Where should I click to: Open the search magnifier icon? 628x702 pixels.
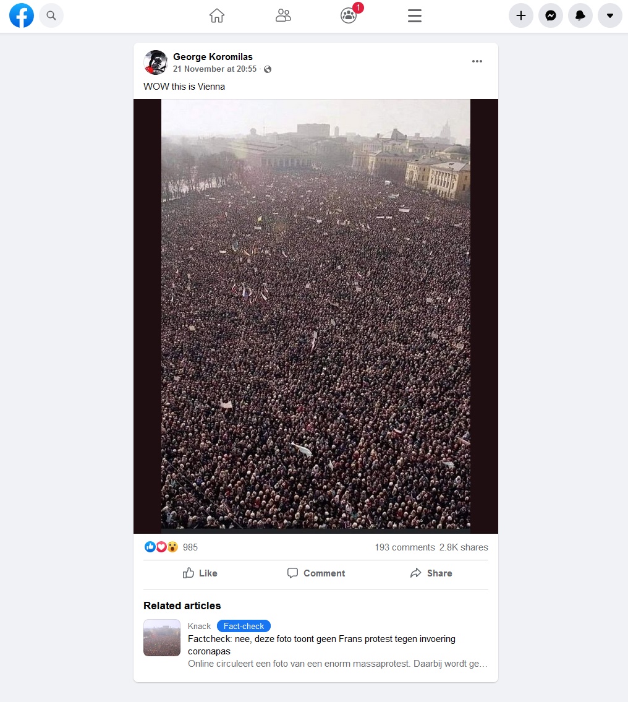[x=51, y=15]
